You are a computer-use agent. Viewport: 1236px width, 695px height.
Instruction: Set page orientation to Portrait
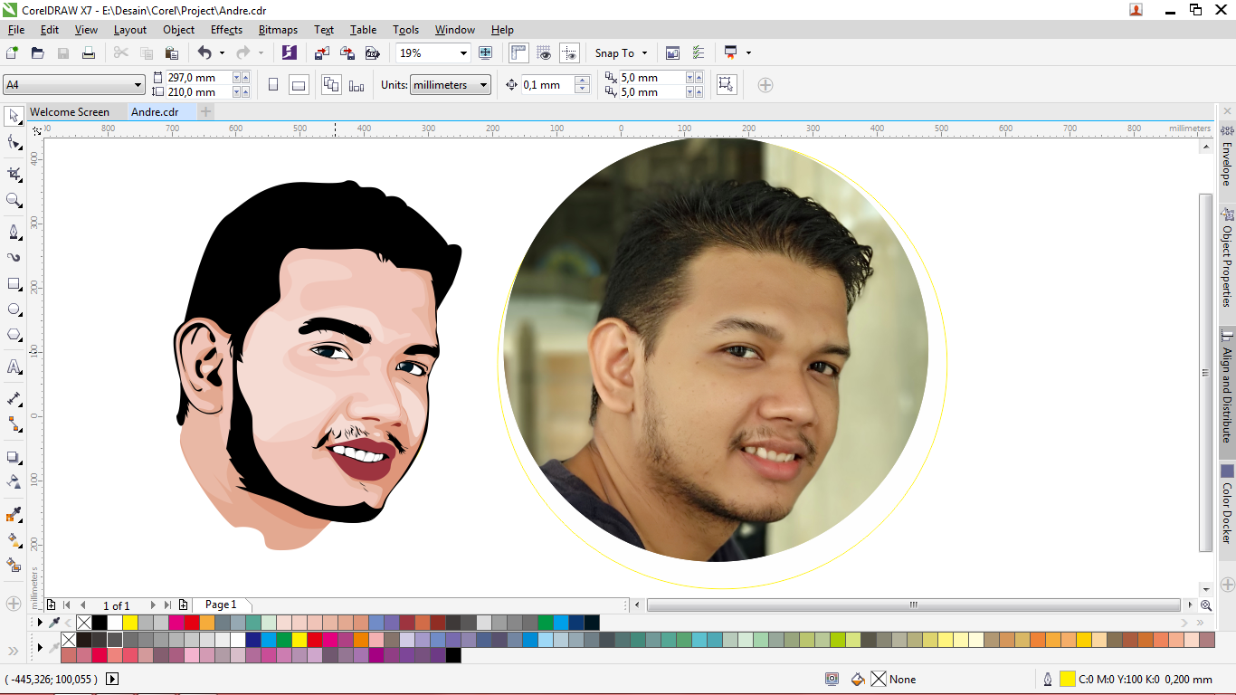(273, 85)
